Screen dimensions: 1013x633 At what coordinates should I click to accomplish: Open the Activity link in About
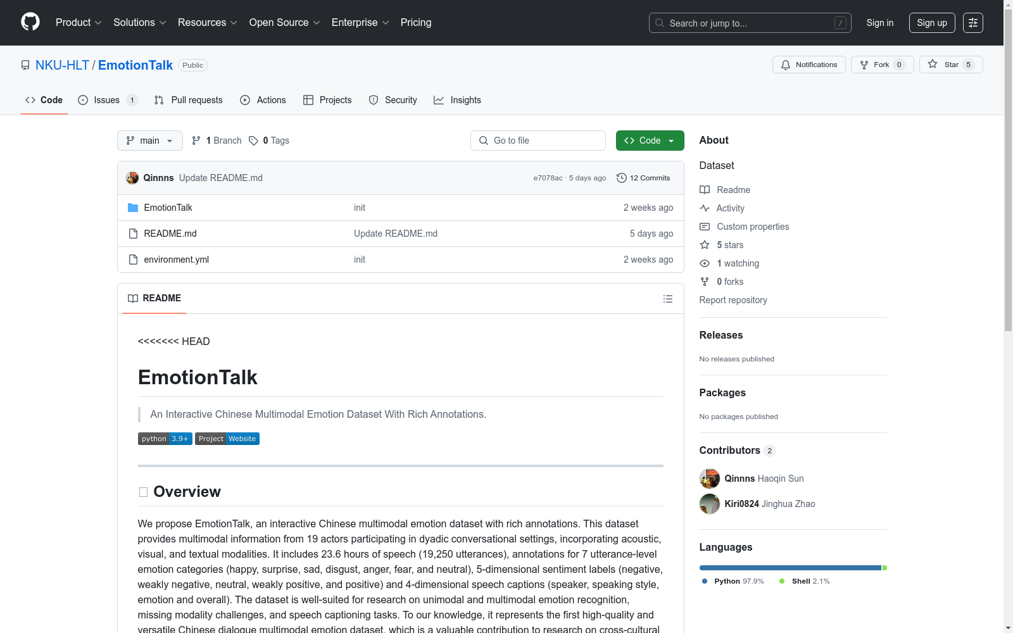(722, 208)
